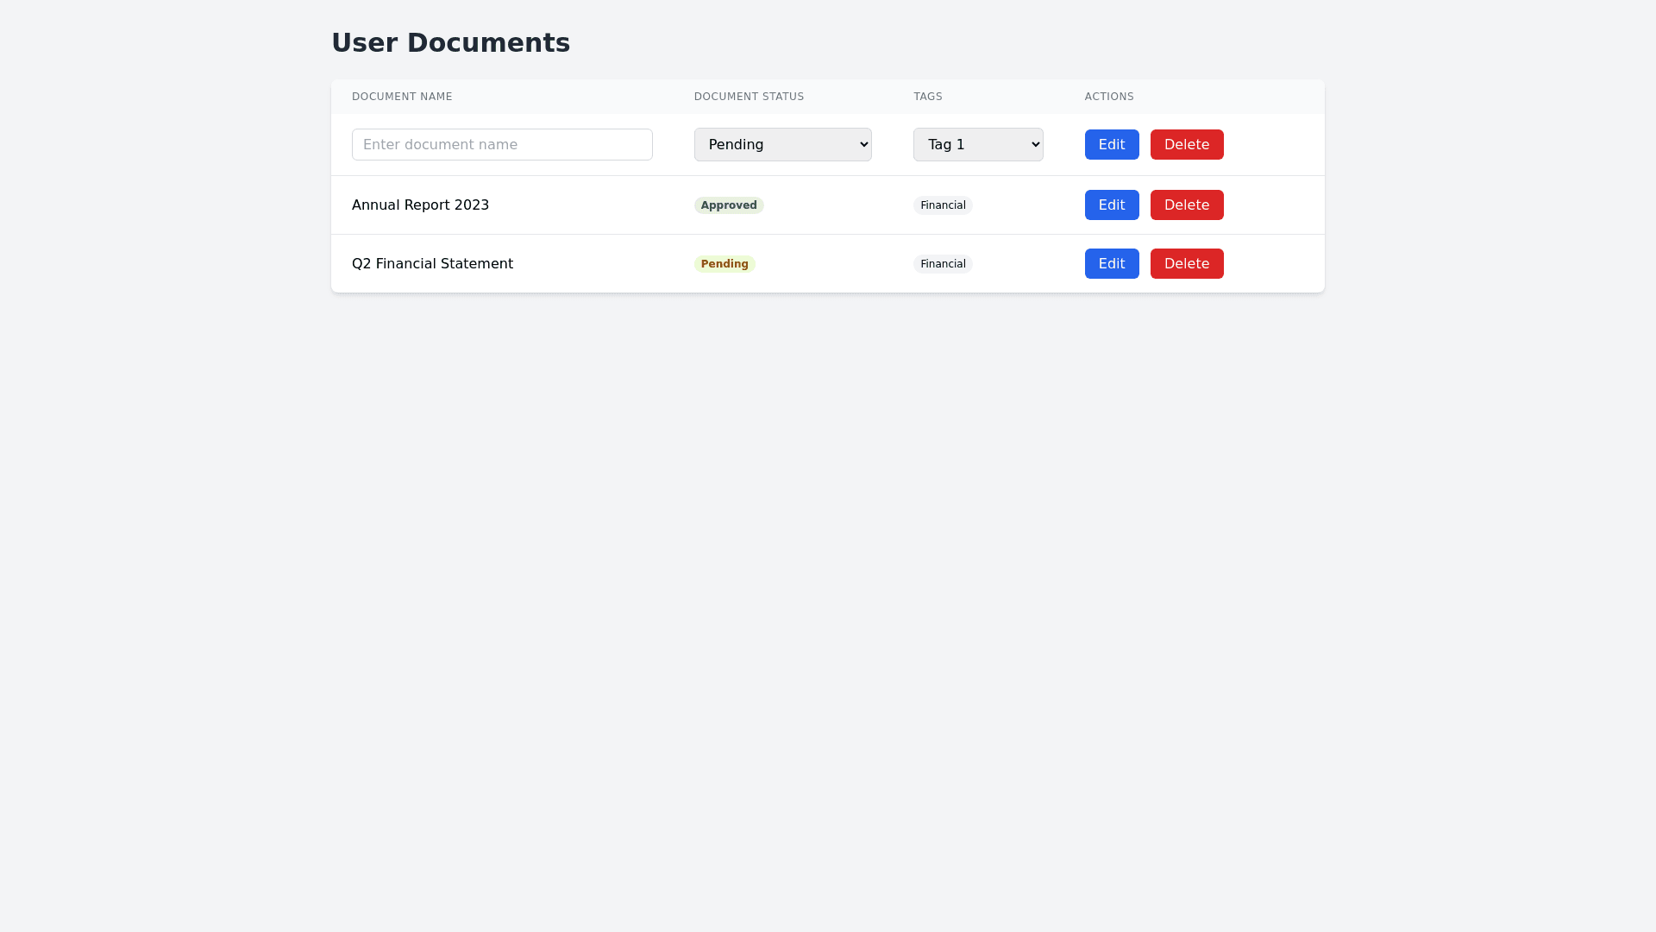Click the Tags column header
1656x932 pixels.
927,97
